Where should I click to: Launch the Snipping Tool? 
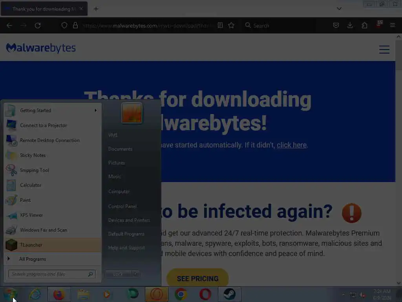(x=53, y=170)
